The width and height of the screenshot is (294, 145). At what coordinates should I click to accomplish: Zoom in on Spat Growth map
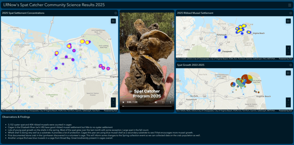[288, 100]
